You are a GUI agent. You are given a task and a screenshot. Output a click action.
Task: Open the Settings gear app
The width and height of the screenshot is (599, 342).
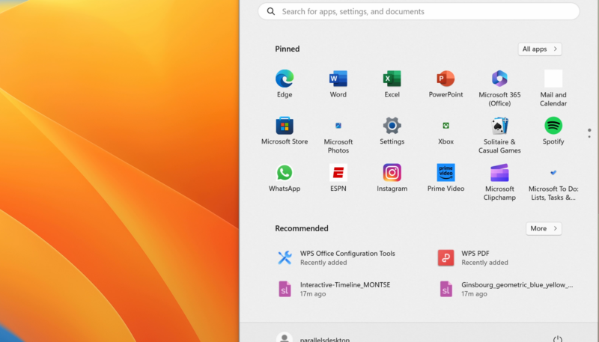click(x=392, y=126)
